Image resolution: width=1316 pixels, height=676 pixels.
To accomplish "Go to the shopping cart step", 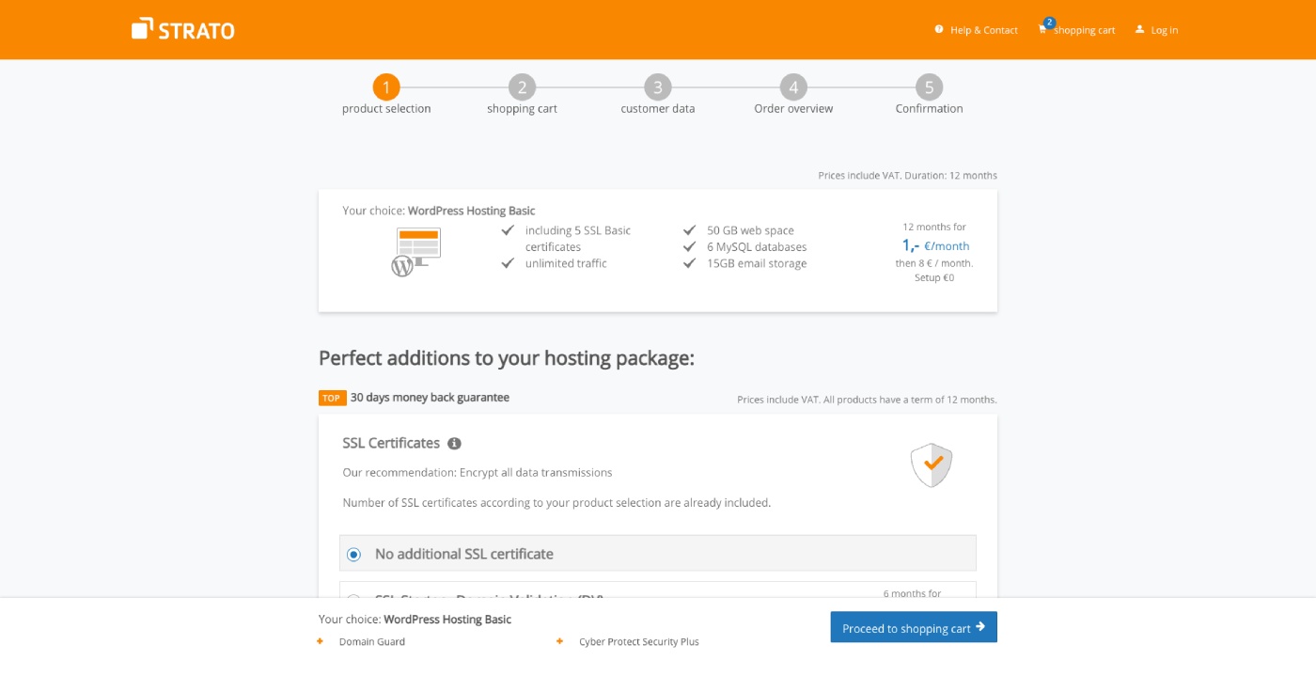I will 522,86.
